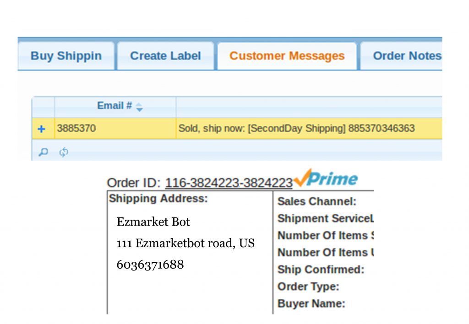Click the Order Type label
Image resolution: width=469 pixels, height=324 pixels.
pyautogui.click(x=308, y=286)
